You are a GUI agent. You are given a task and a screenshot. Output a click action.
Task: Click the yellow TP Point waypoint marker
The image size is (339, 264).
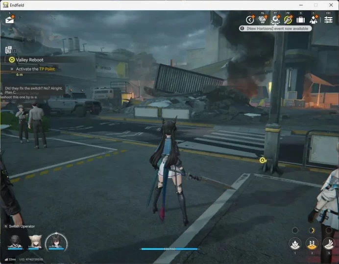[262, 160]
